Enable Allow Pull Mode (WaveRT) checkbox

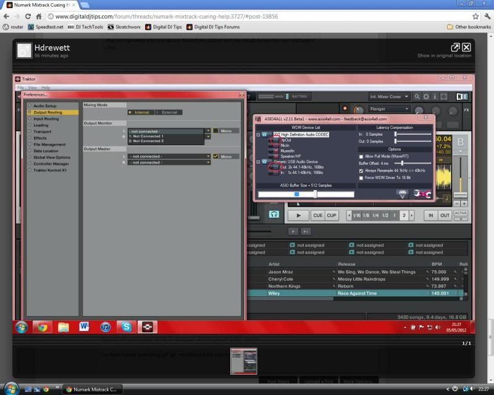click(x=361, y=157)
